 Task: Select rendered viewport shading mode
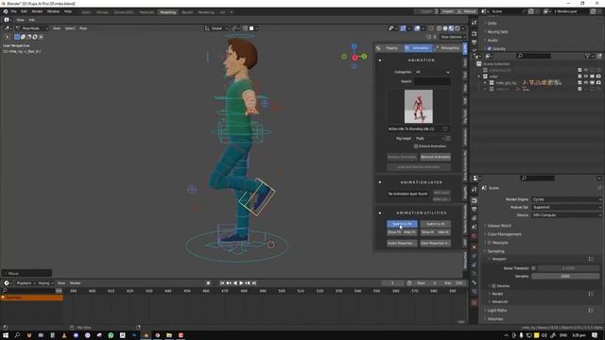click(458, 28)
